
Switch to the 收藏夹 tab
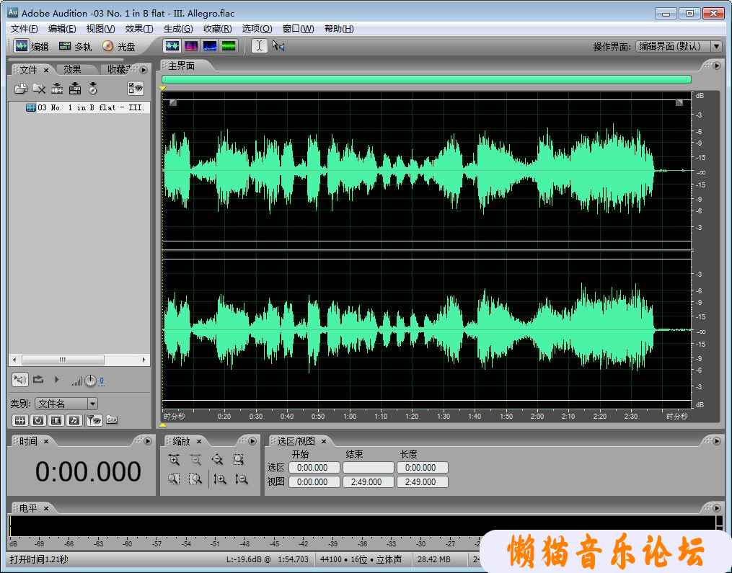point(118,69)
